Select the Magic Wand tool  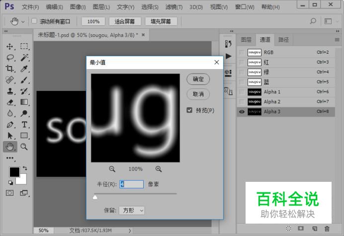(24, 58)
